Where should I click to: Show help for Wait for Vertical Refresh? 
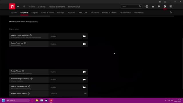coord(29,94)
